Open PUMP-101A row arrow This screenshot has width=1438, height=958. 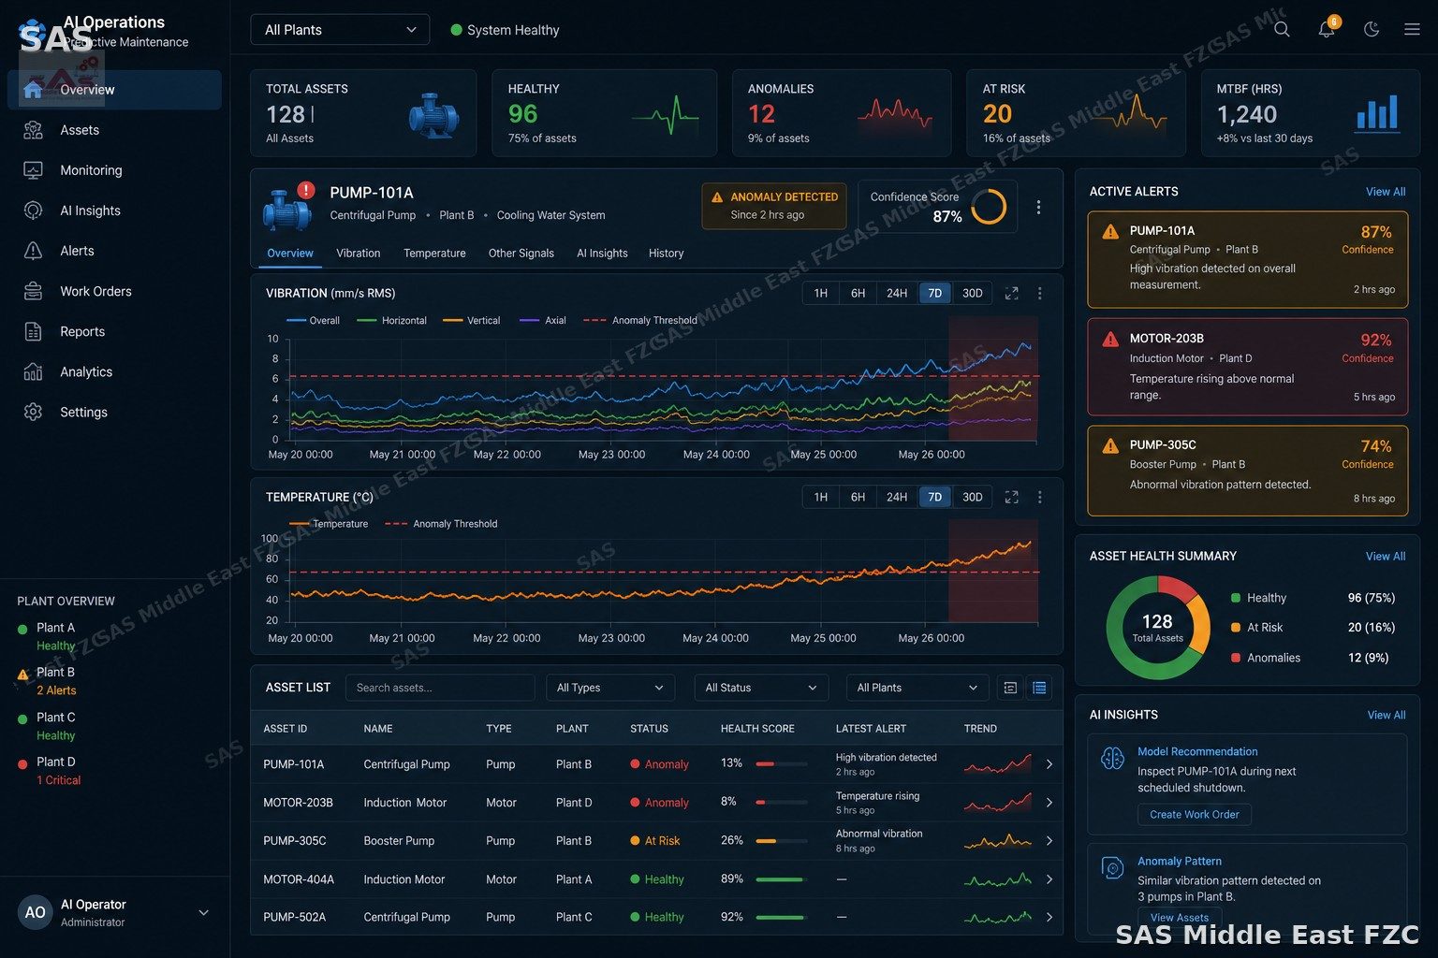(1049, 764)
